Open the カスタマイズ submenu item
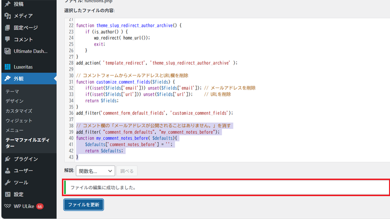 (19, 111)
